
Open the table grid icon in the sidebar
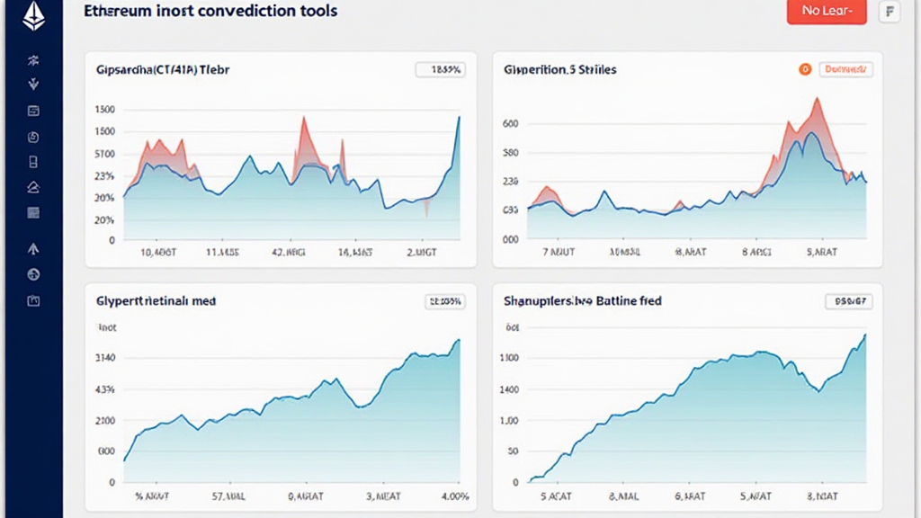coord(34,212)
